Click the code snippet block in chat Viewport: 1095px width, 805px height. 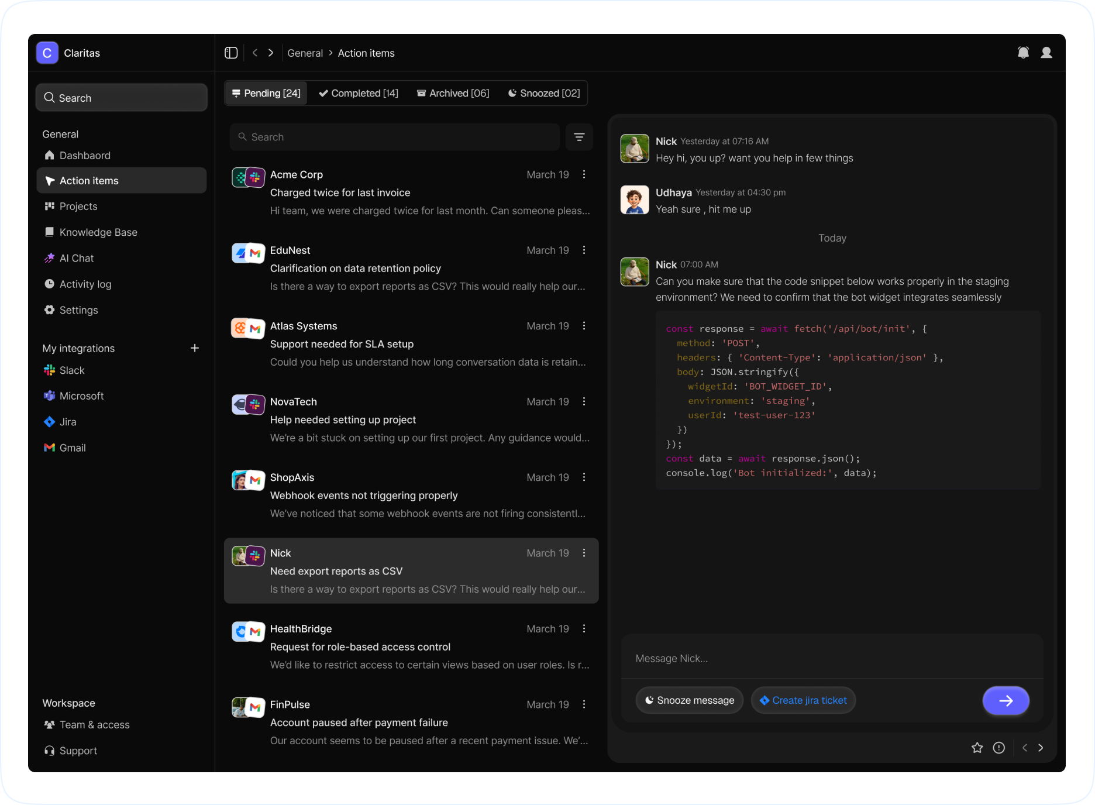click(848, 401)
